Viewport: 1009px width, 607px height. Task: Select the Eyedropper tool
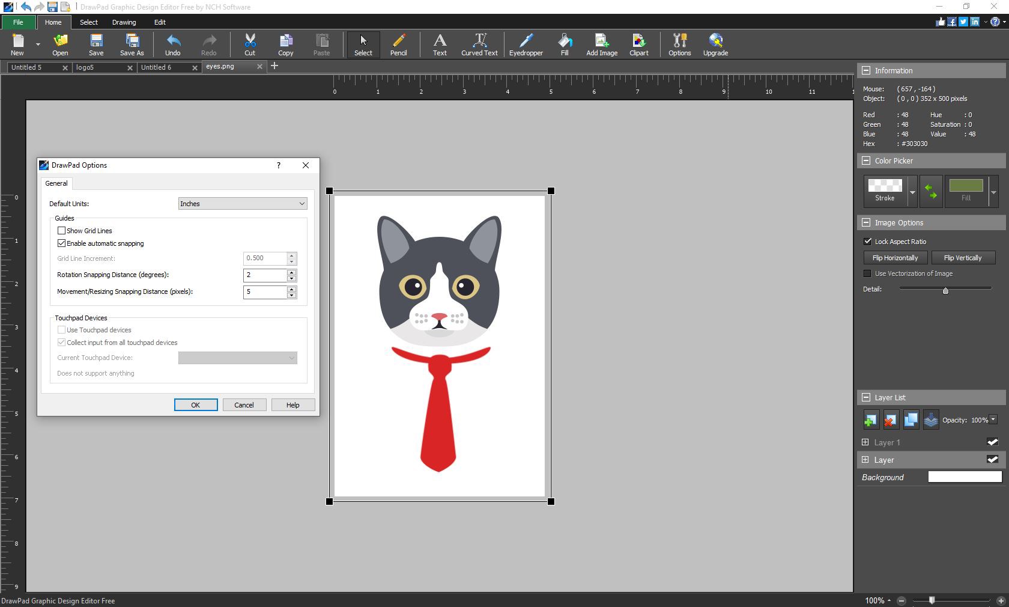526,44
